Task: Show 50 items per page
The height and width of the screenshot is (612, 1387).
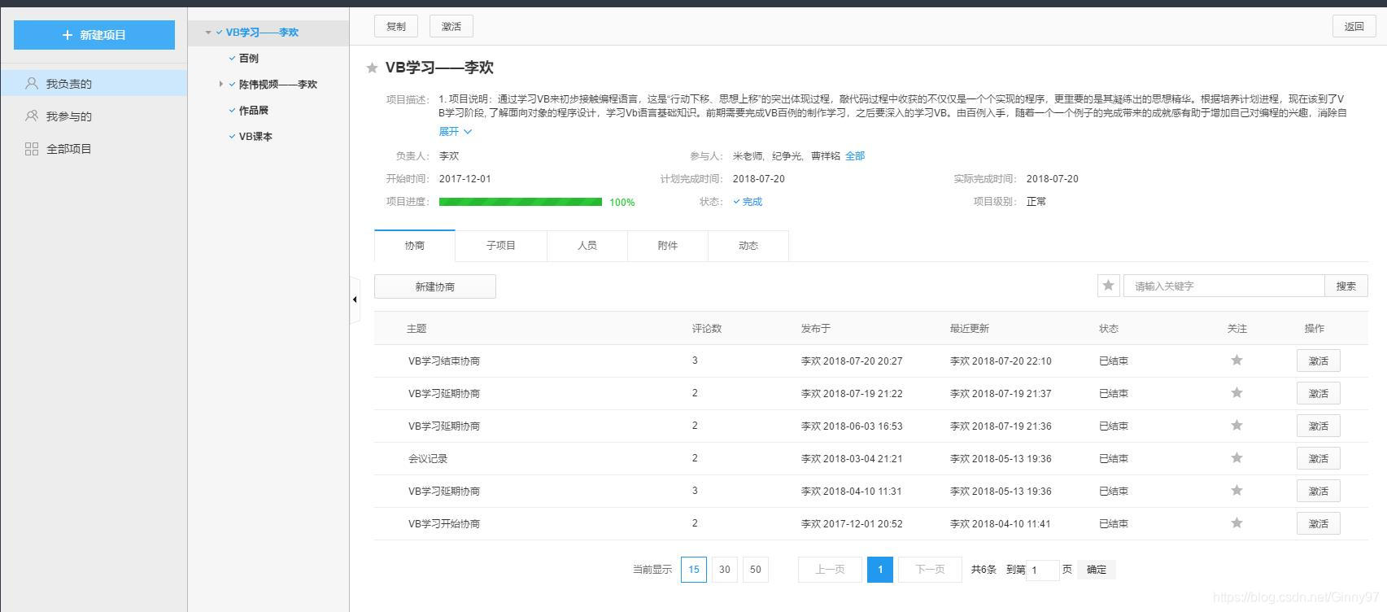Action: coord(756,570)
